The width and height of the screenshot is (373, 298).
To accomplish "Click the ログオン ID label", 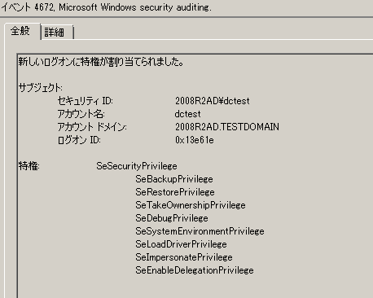I will pyautogui.click(x=79, y=140).
